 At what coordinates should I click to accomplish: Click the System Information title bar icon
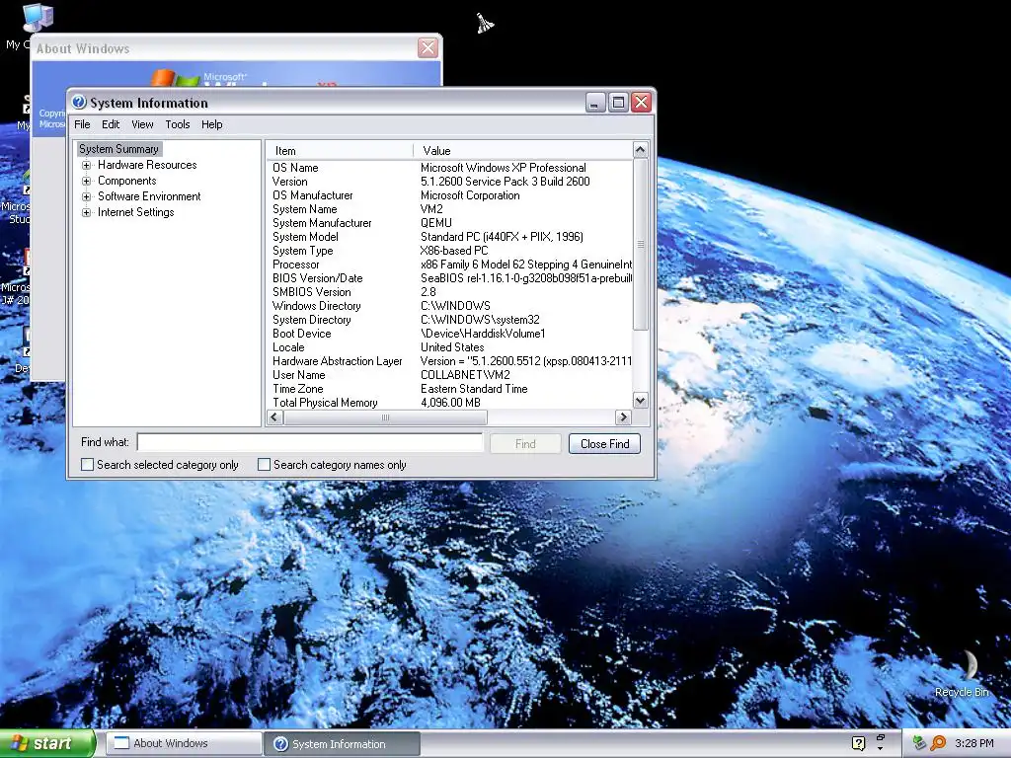(79, 103)
